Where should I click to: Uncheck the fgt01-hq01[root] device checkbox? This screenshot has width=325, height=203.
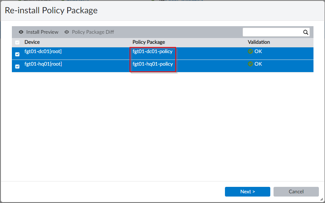coord(17,67)
